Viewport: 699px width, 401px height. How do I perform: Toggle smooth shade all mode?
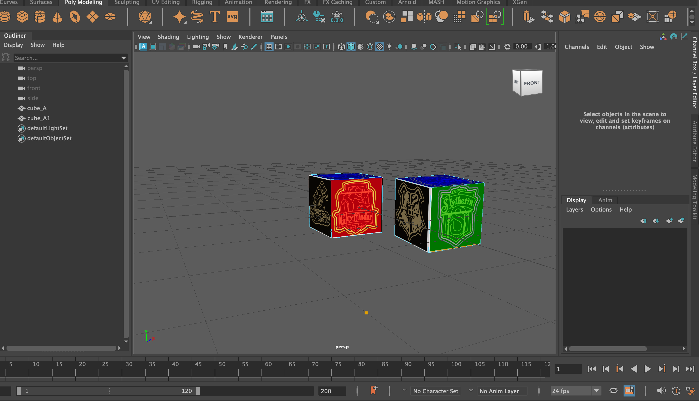click(351, 47)
